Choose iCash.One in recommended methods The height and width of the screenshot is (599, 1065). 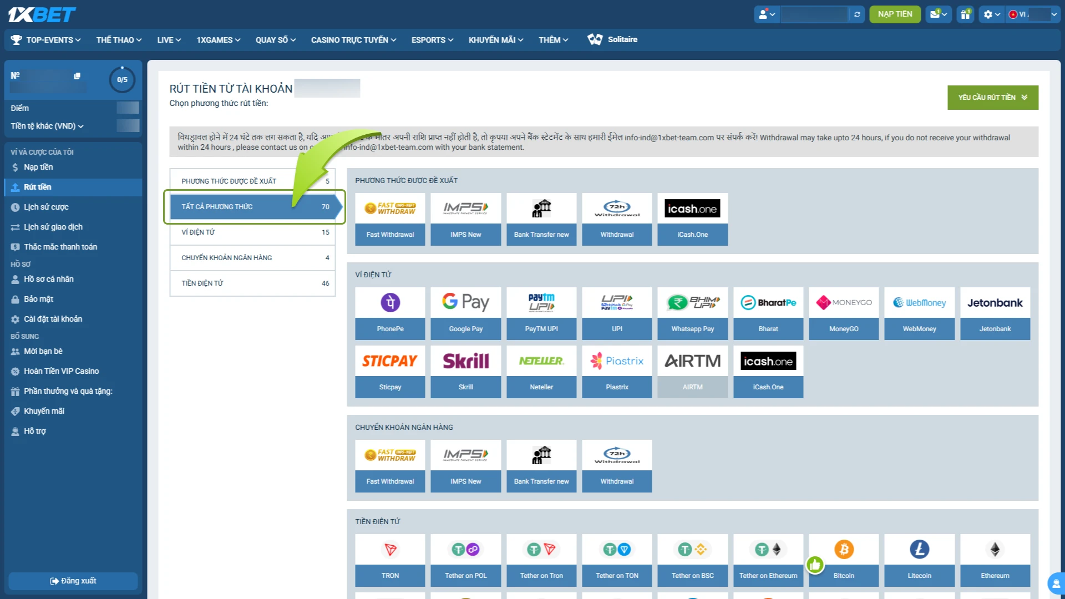click(x=692, y=219)
